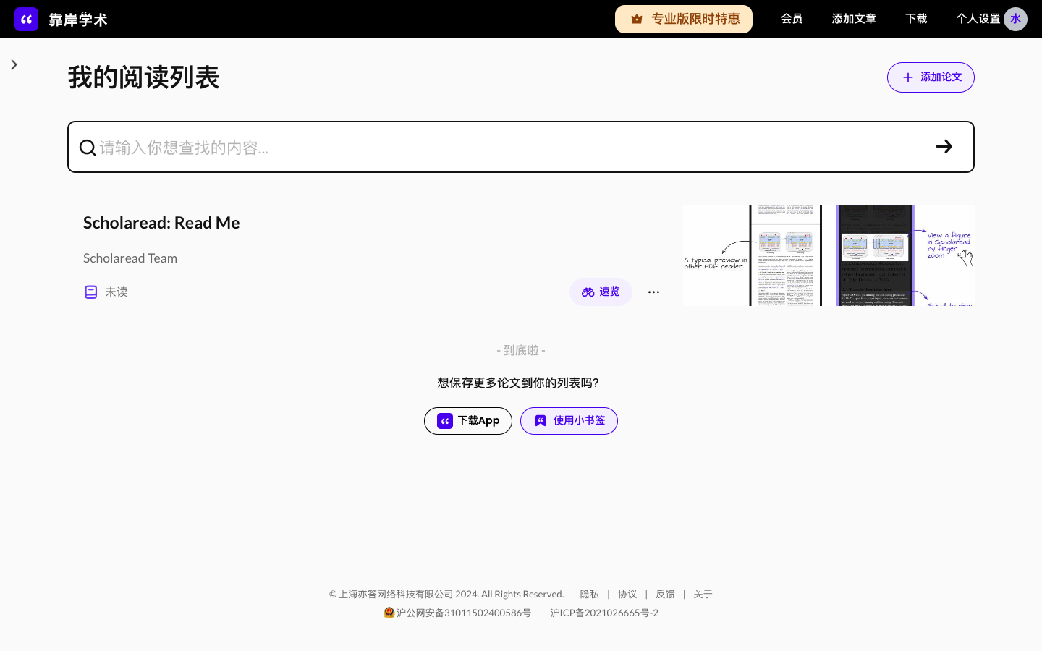This screenshot has height=651, width=1042.
Task: Select 添加文章 from the top navigation
Action: click(x=853, y=19)
